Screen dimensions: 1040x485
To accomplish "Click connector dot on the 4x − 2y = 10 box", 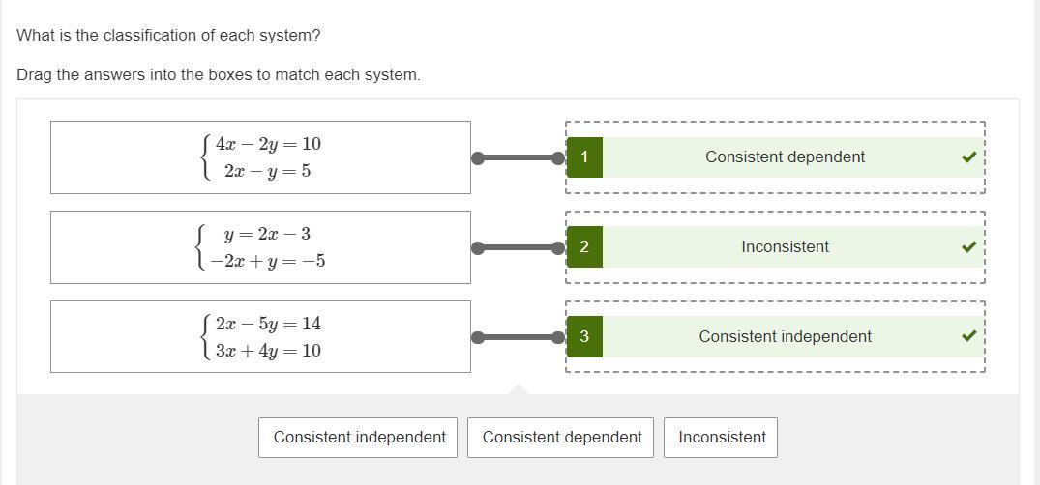I will point(478,158).
